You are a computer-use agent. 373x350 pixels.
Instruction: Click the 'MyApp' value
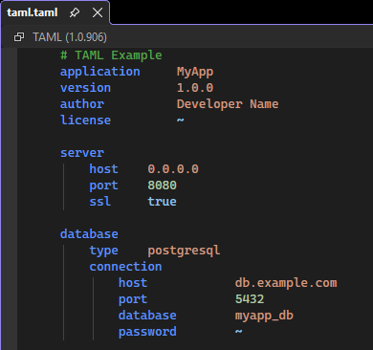click(195, 72)
